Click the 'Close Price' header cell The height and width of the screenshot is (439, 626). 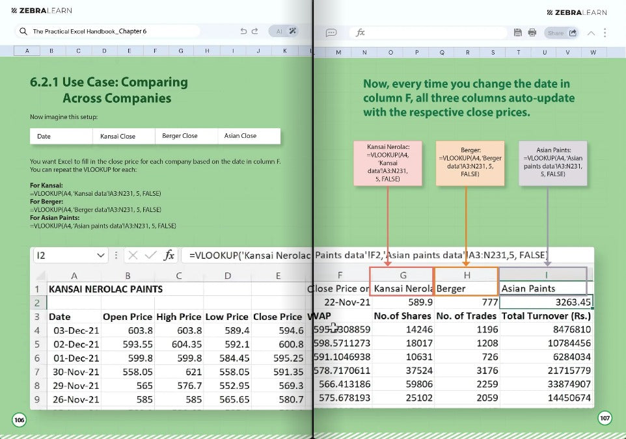(278, 317)
